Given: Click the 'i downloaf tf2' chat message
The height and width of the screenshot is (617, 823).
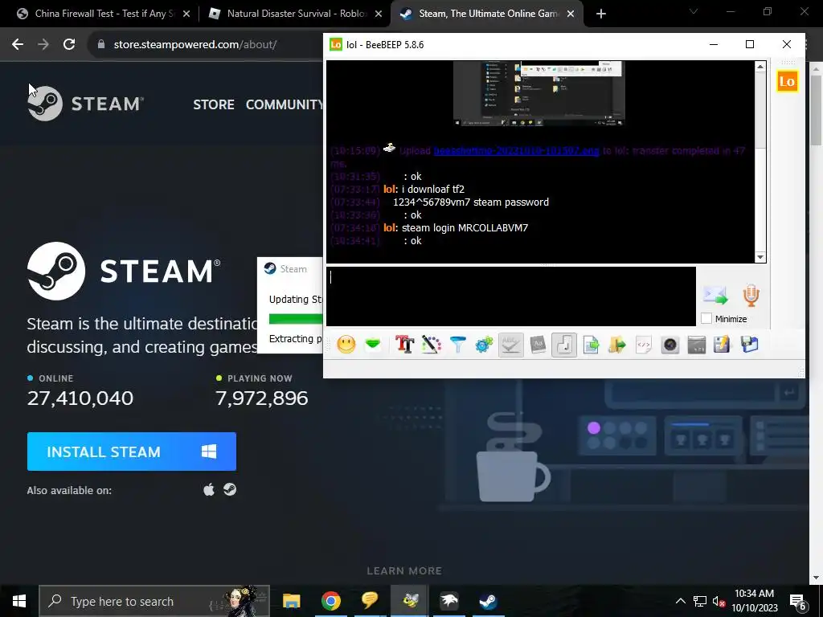Looking at the screenshot, I should (433, 189).
